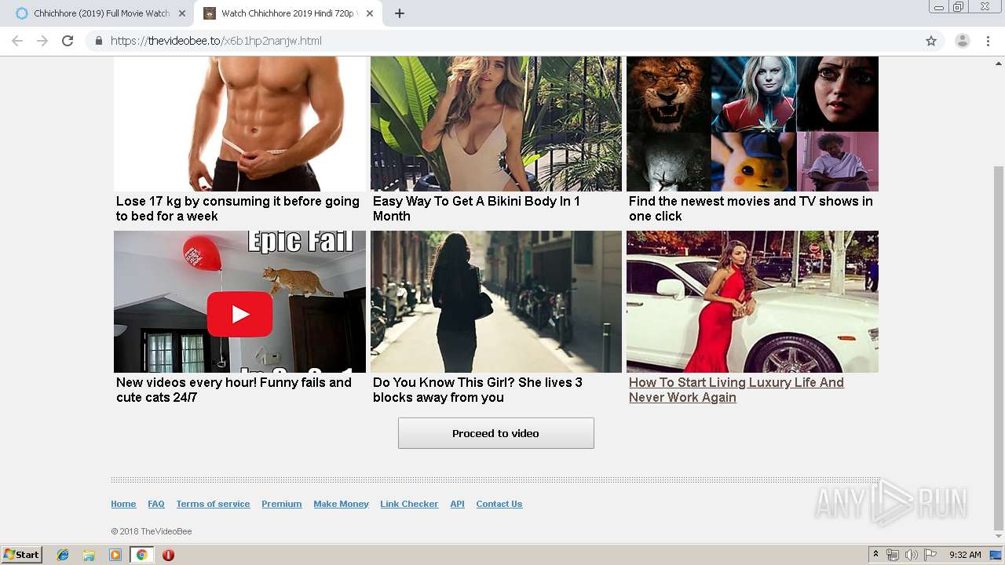The height and width of the screenshot is (565, 1005).
Task: Click the scrollbar up arrow
Action: click(x=999, y=63)
